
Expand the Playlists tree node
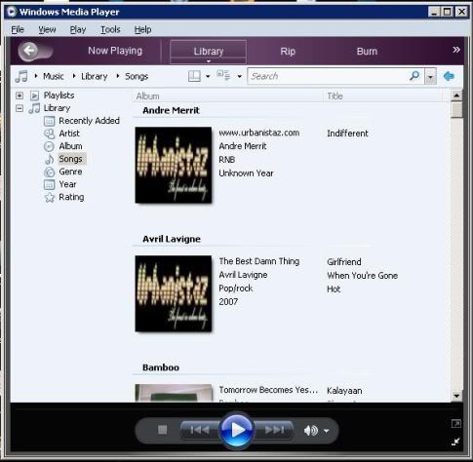click(x=20, y=96)
